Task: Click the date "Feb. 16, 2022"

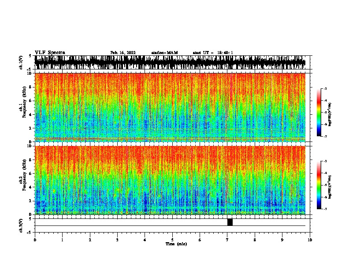Action: (x=123, y=53)
